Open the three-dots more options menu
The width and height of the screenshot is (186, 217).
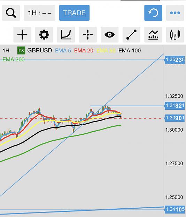point(175,13)
